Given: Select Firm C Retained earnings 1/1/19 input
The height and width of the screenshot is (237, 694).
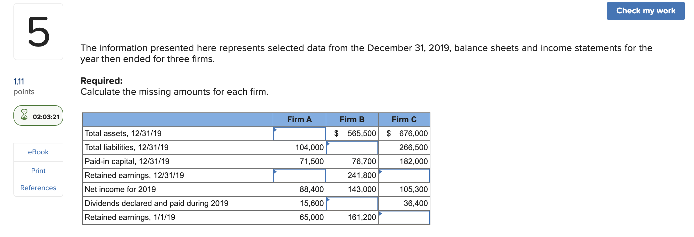Looking at the screenshot, I should pyautogui.click(x=404, y=218).
